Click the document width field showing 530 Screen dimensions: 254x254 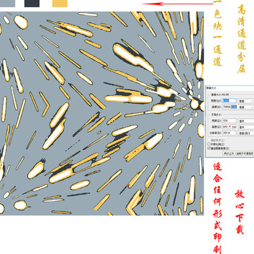[229, 121]
